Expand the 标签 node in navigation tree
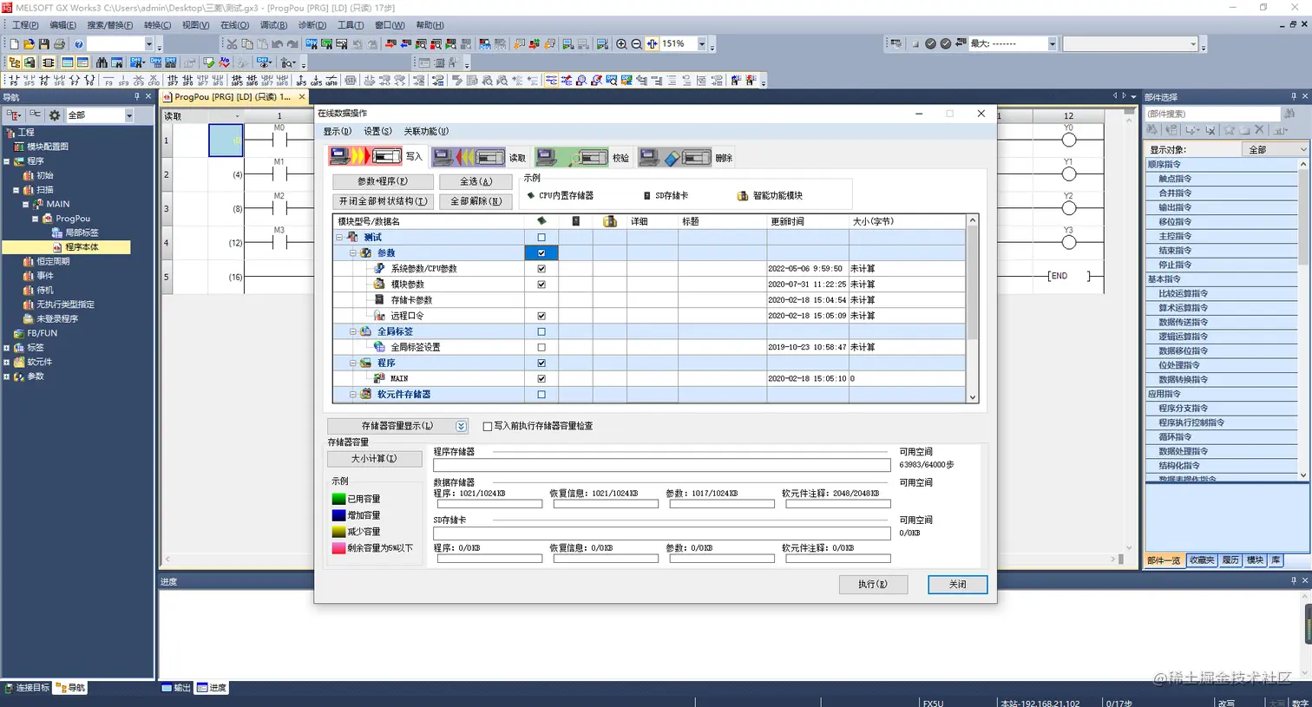 point(7,348)
